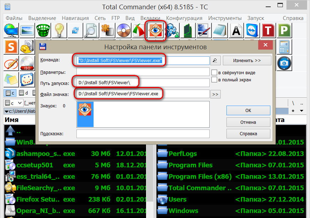
Task: Click the red and green gauge icon
Action: (x=139, y=30)
